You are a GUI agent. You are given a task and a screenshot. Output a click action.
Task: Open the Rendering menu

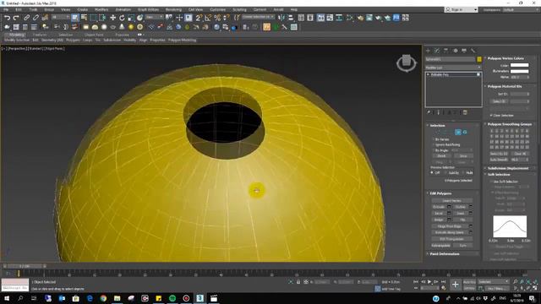click(173, 9)
